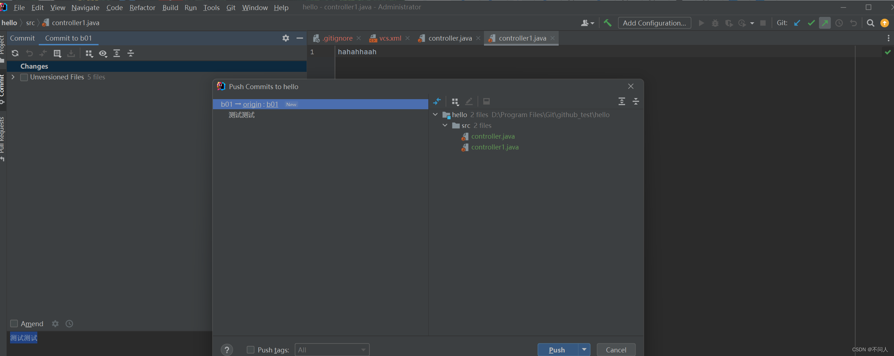Open View Options eye icon in Commit panel
The image size is (894, 356).
pos(103,54)
